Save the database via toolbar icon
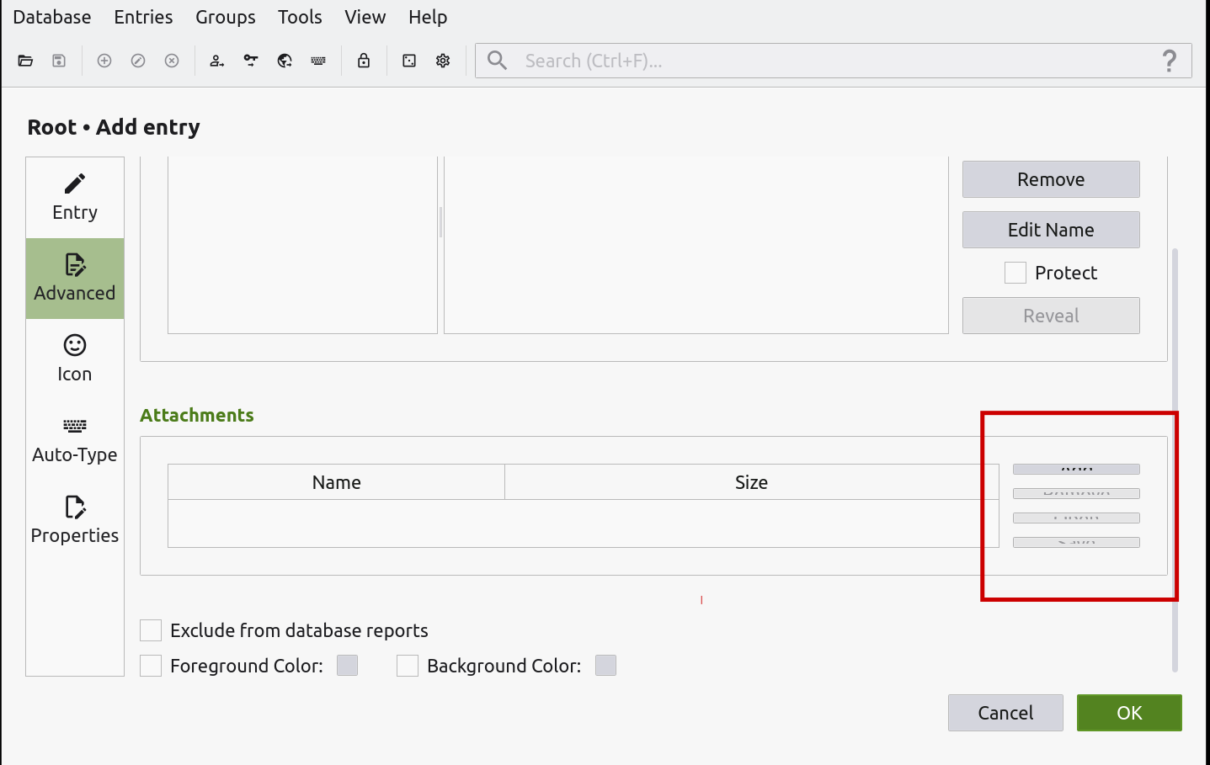Viewport: 1210px width, 765px height. (58, 60)
